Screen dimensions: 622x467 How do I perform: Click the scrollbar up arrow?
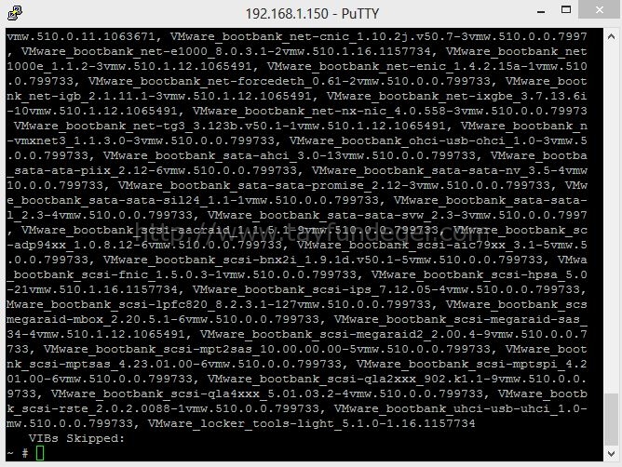611,37
